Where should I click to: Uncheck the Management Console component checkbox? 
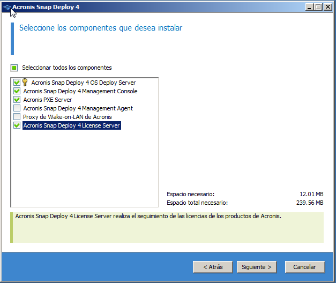[17, 91]
